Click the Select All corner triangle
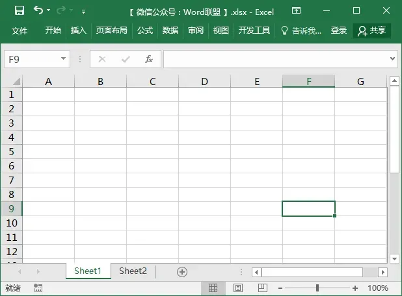 [x=16, y=82]
